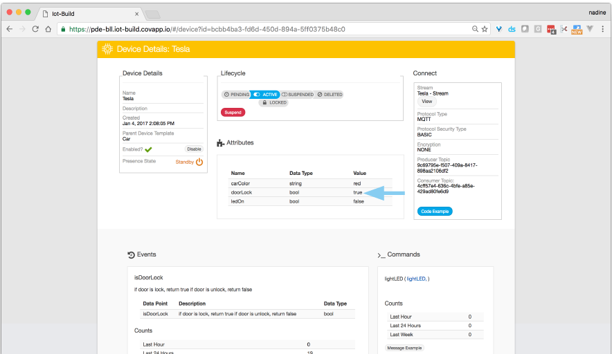Disable the Tesla device
Image resolution: width=612 pixels, height=354 pixels.
pyautogui.click(x=194, y=149)
